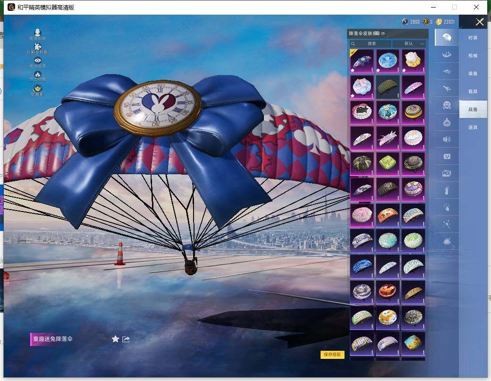
Task: Click the yellow 保存搭配 button
Action: point(332,355)
